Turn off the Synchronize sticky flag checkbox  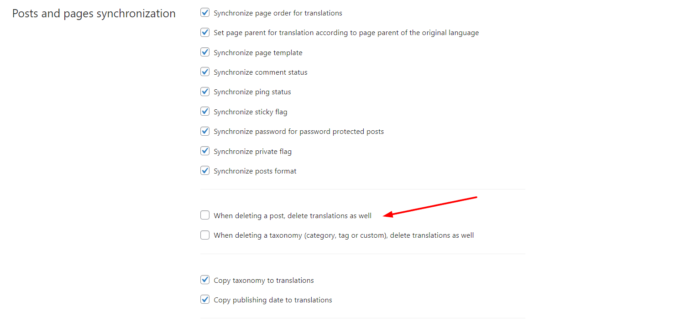click(205, 112)
